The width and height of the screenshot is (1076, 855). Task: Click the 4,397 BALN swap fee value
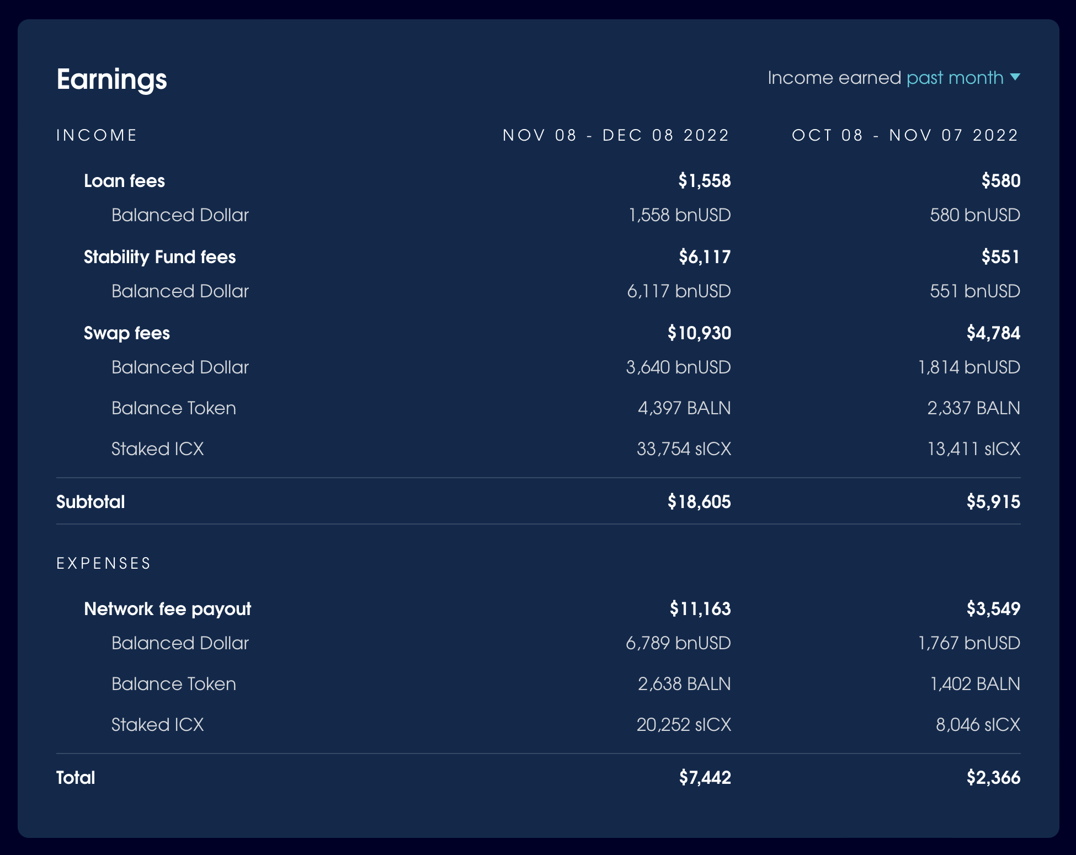pos(684,408)
